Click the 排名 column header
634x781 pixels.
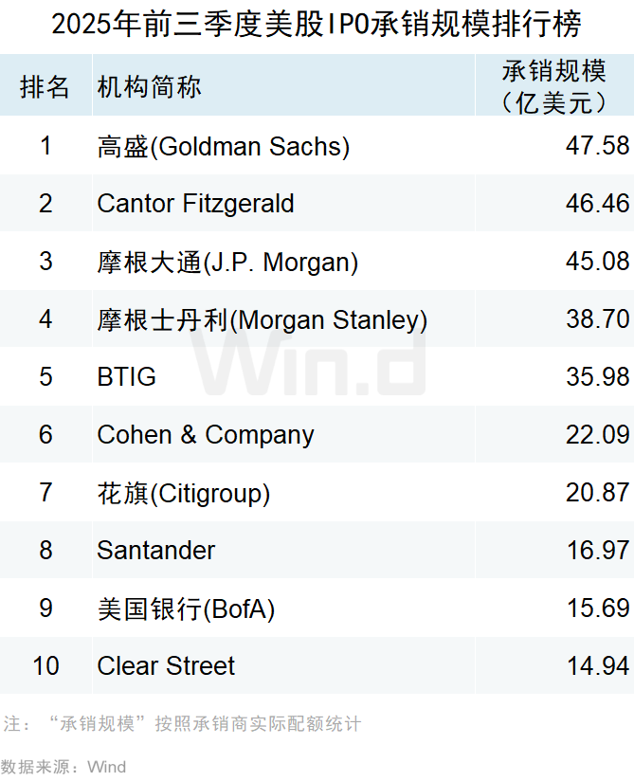[x=45, y=87]
